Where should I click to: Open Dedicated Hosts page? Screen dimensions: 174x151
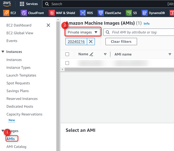(x=20, y=107)
